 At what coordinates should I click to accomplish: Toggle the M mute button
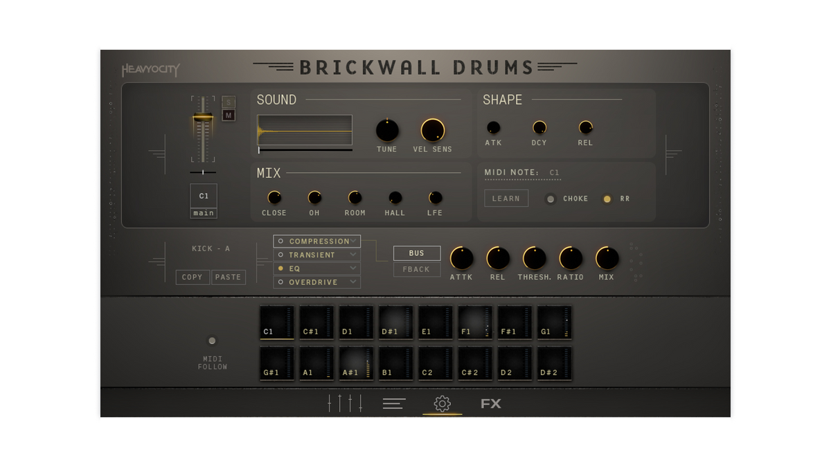tap(229, 116)
